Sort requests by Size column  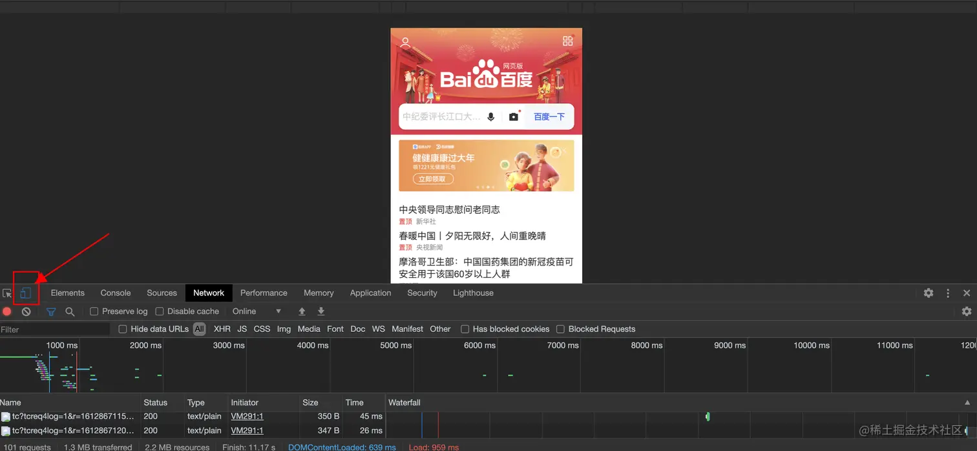320,403
